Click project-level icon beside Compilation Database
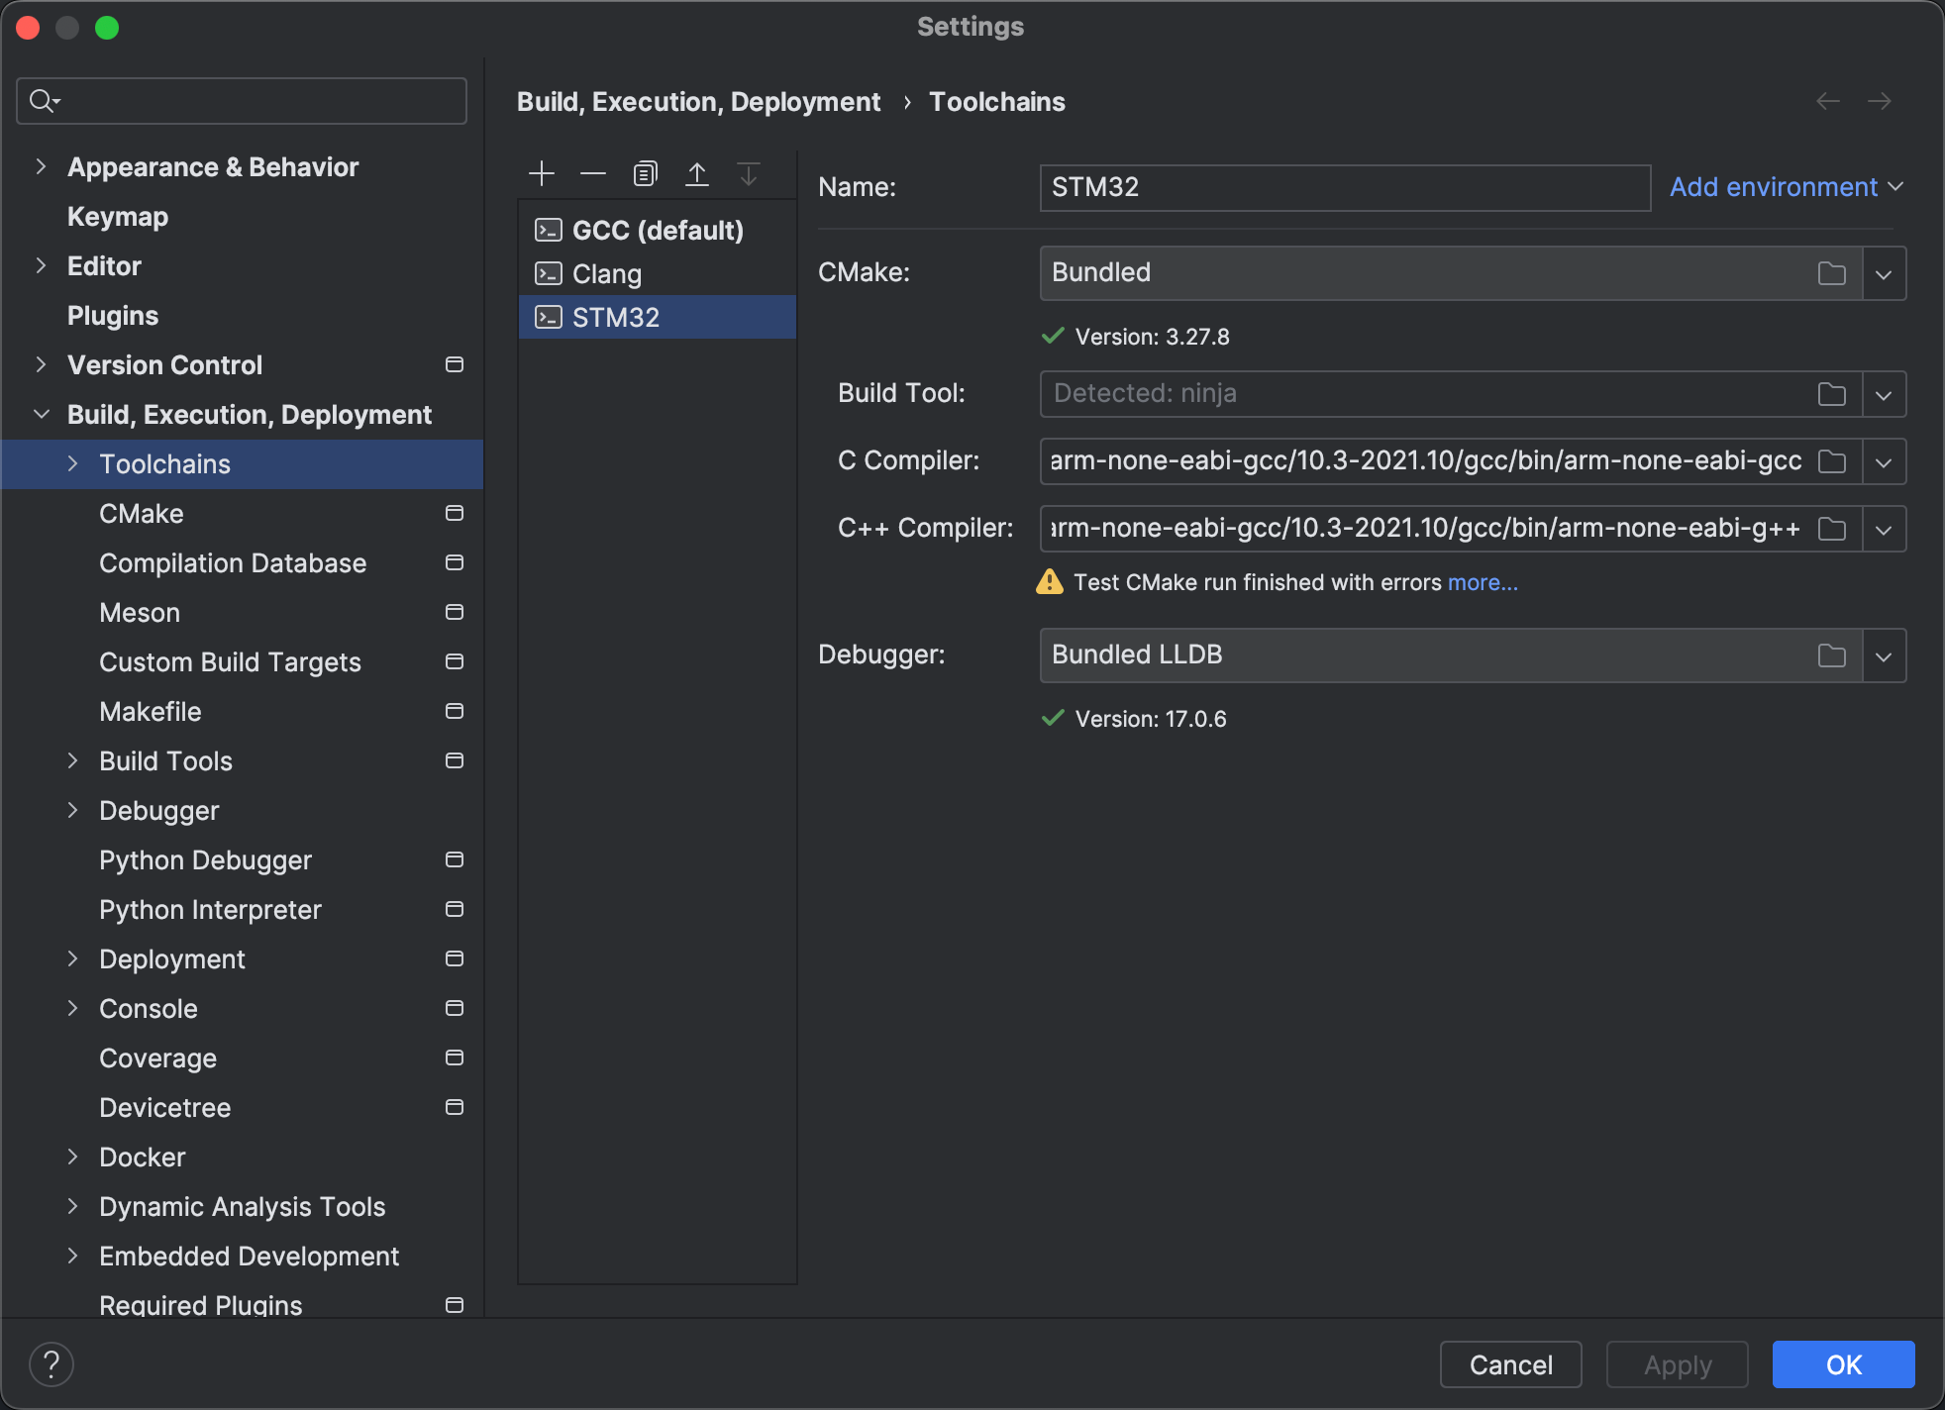Viewport: 1945px width, 1410px height. pyautogui.click(x=455, y=562)
